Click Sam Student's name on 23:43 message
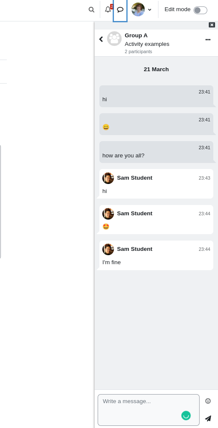The width and height of the screenshot is (218, 428). tap(134, 178)
